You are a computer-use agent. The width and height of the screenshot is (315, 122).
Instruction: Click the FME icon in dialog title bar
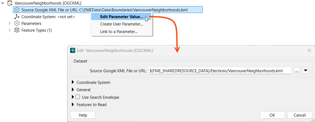(73, 50)
